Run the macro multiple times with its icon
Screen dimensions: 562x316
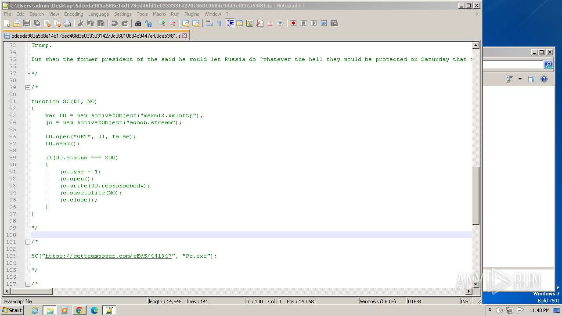click(324, 23)
